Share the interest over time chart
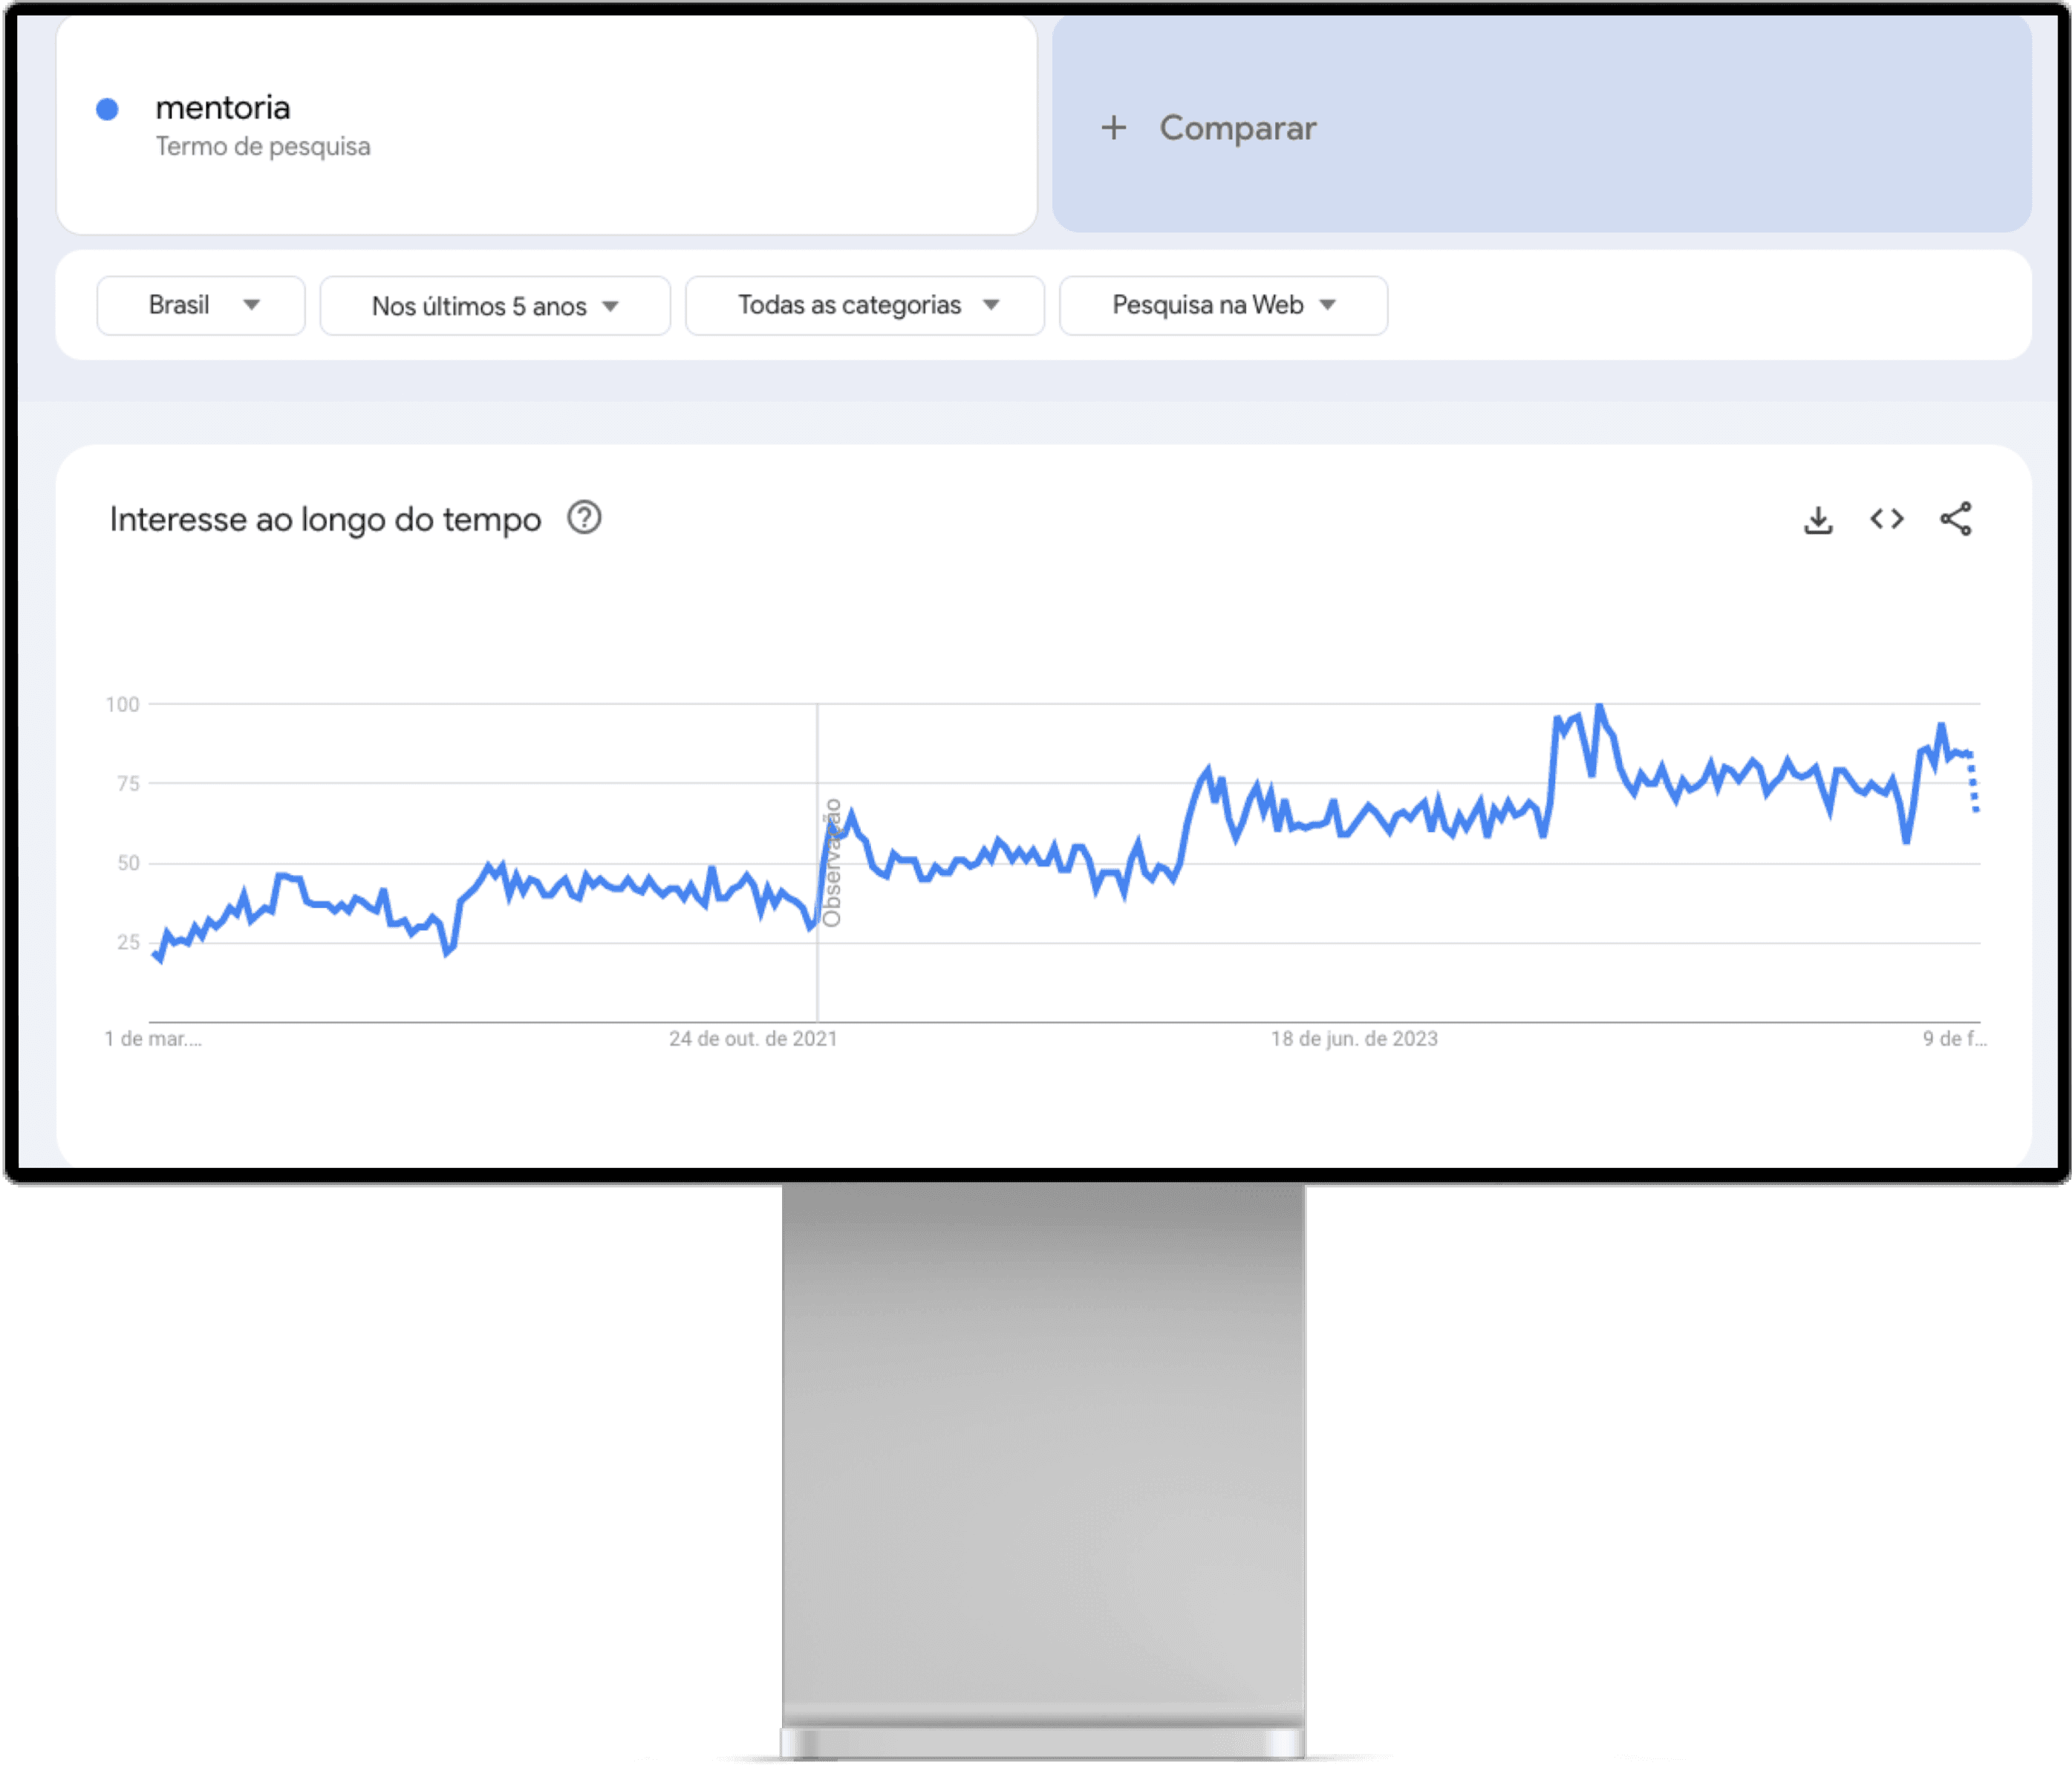The width and height of the screenshot is (2072, 1774). point(1955,519)
